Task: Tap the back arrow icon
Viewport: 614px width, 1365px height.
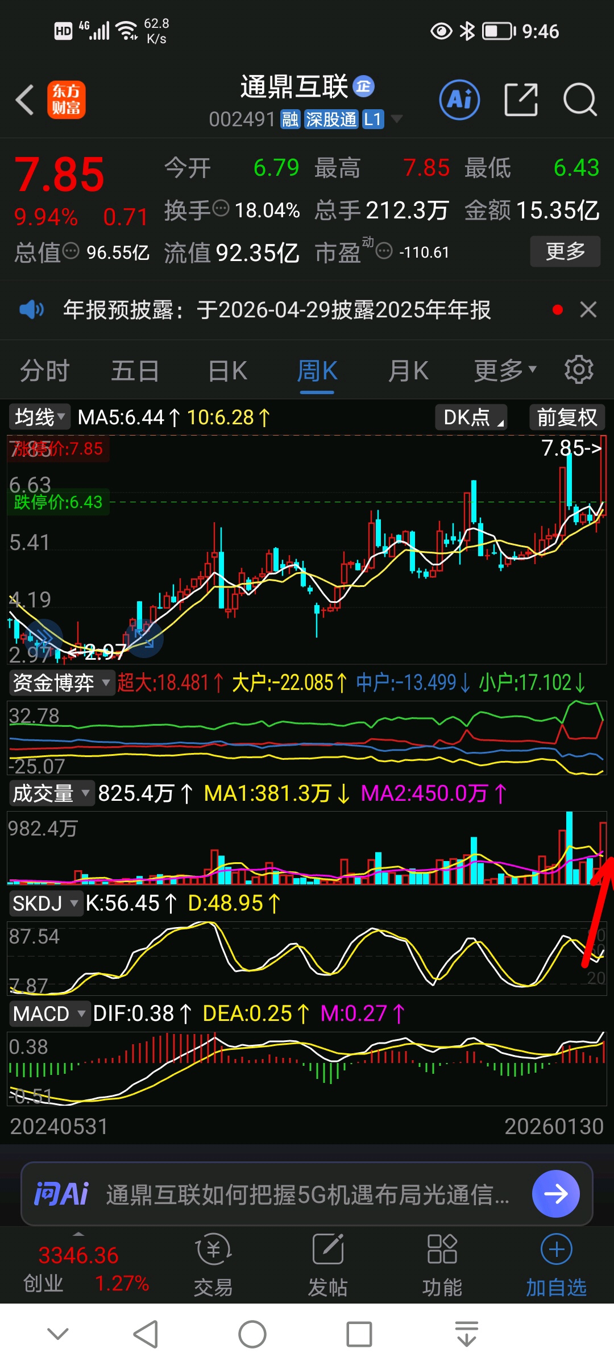Action: click(25, 100)
